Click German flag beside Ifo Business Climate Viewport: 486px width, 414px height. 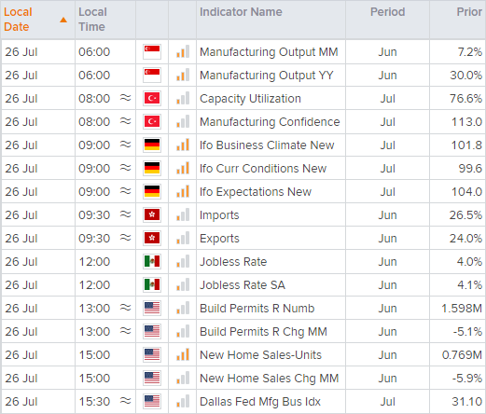[152, 145]
